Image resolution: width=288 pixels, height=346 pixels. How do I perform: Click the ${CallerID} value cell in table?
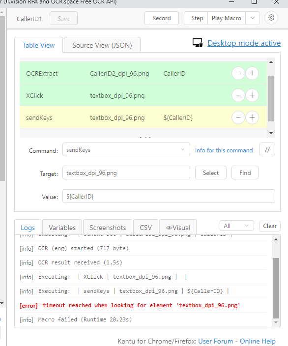(178, 117)
